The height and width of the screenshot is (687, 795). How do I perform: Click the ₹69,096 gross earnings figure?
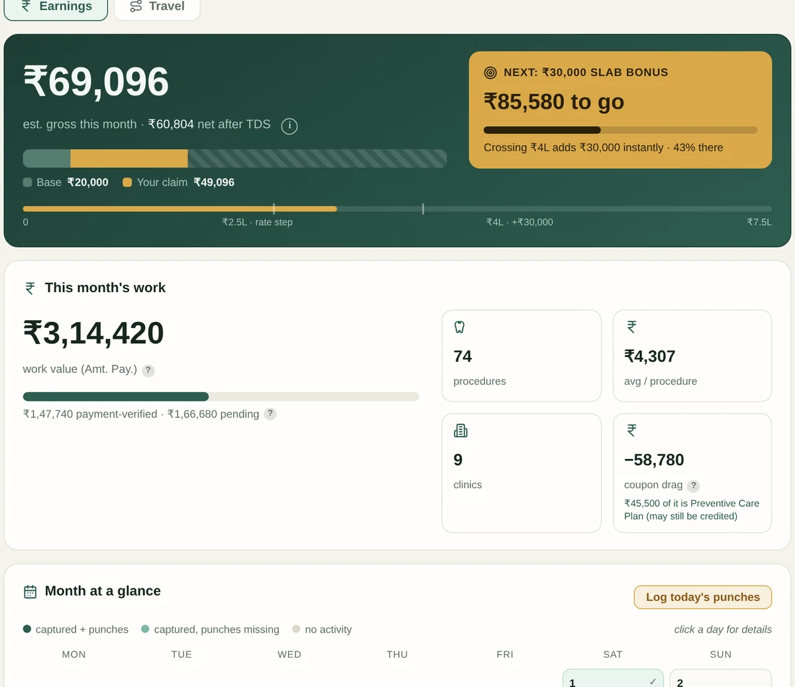click(x=96, y=81)
